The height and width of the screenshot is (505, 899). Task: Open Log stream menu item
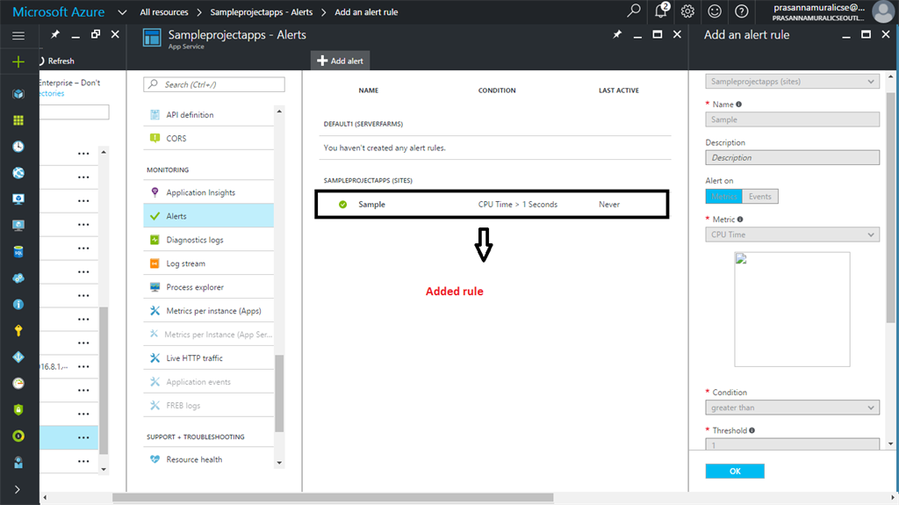209,263
